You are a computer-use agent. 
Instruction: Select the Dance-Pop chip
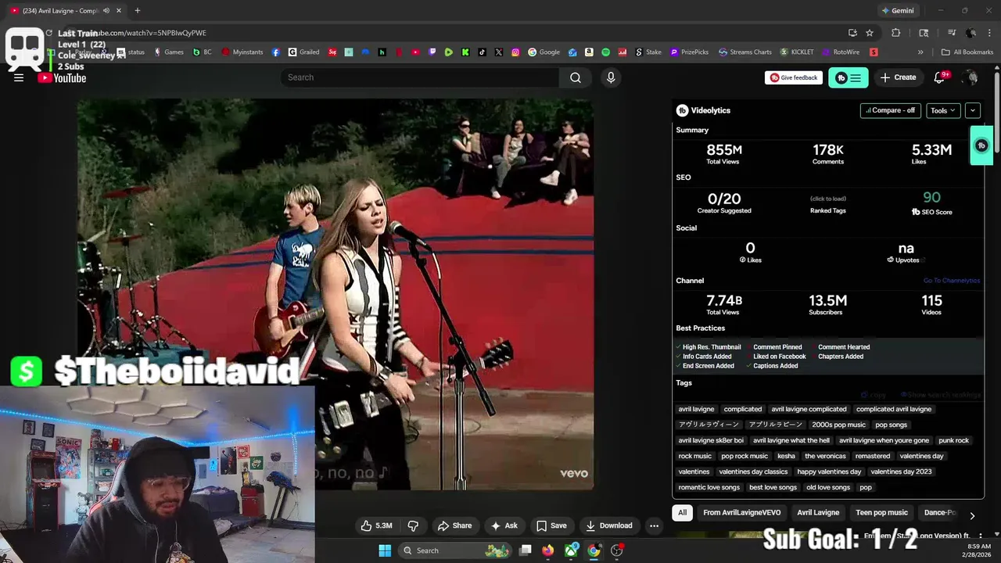(939, 513)
